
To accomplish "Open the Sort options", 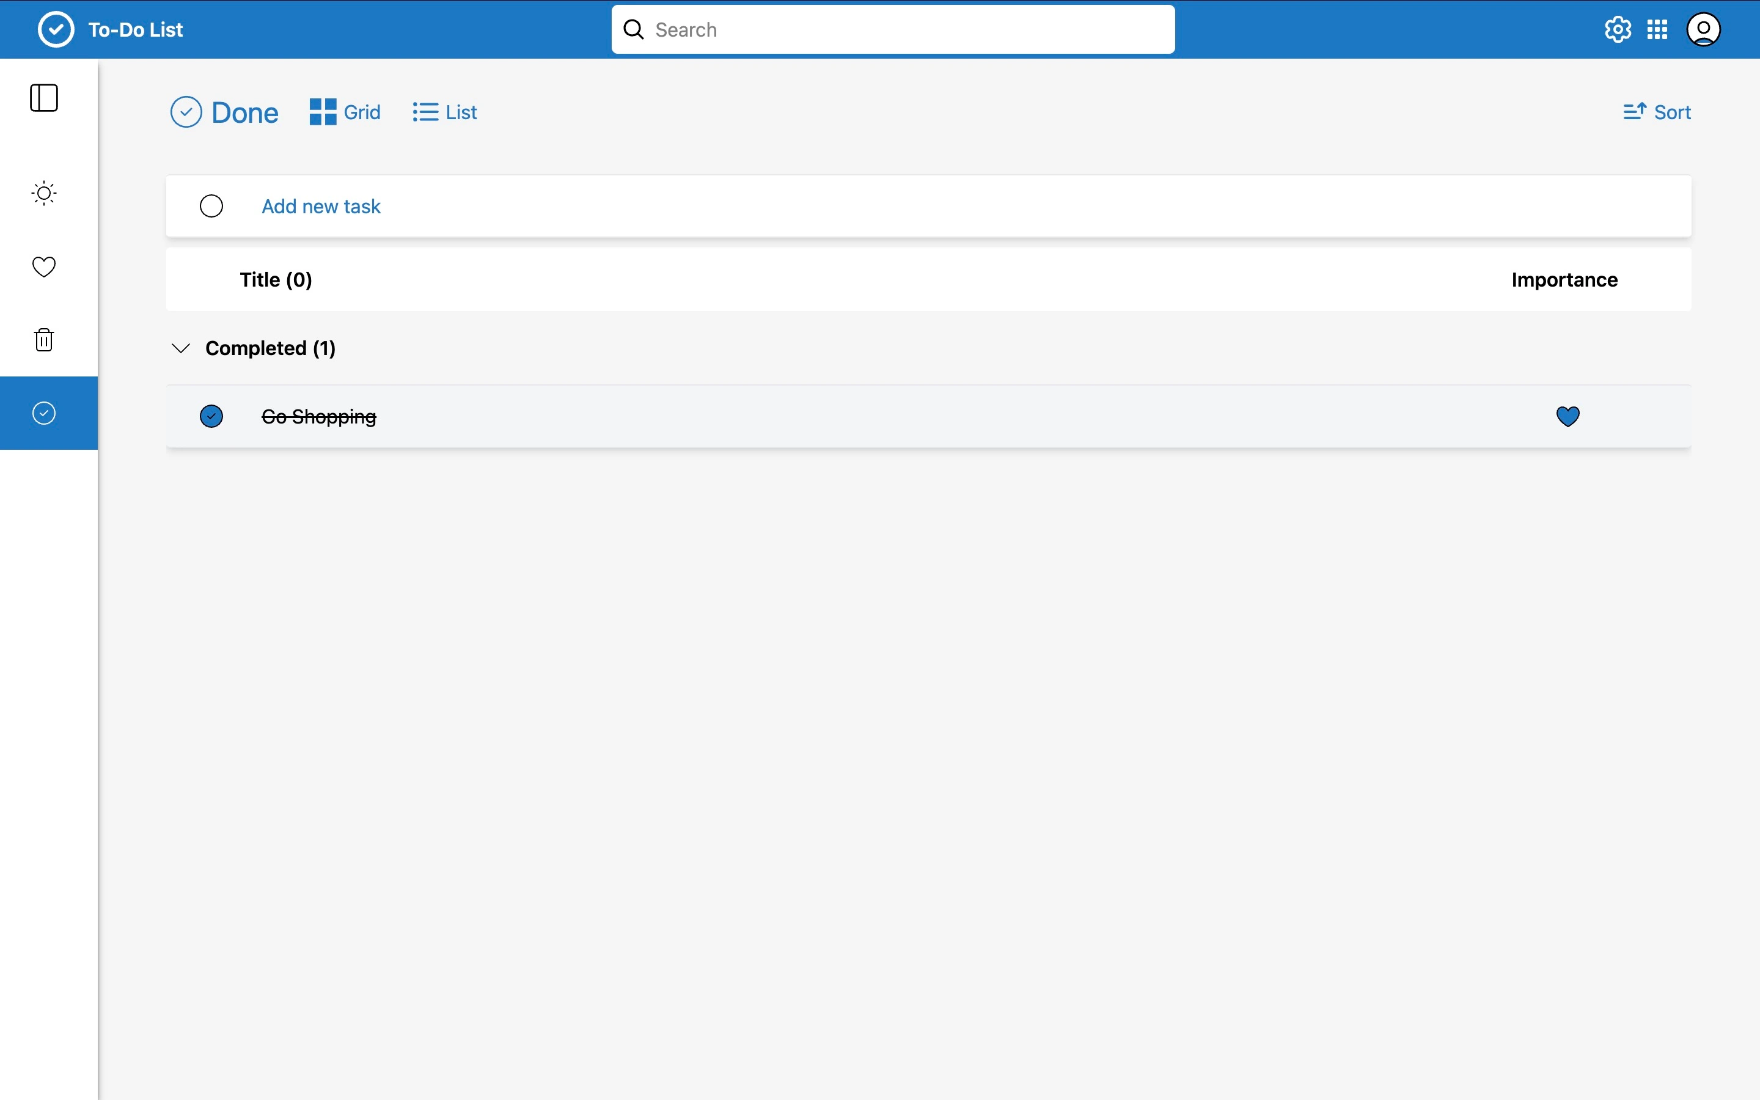I will [1657, 112].
